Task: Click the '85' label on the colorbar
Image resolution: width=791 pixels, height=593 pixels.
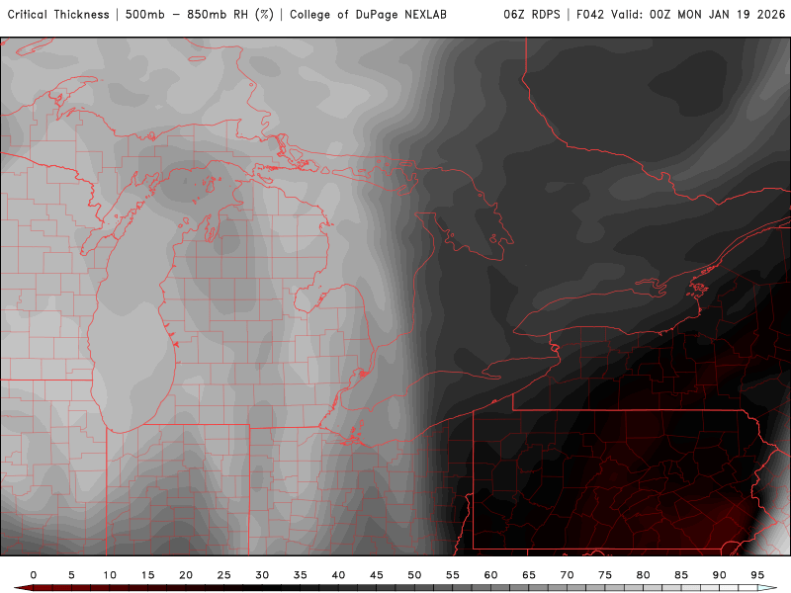Action: point(681,575)
